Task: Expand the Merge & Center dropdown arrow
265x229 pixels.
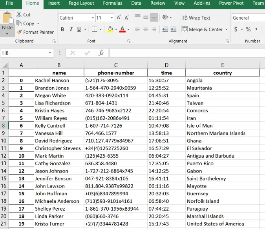Action: pyautogui.click(x=226, y=29)
